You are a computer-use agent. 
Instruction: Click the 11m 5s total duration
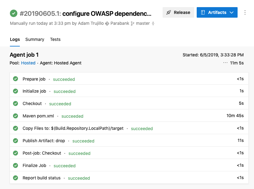click(237, 63)
